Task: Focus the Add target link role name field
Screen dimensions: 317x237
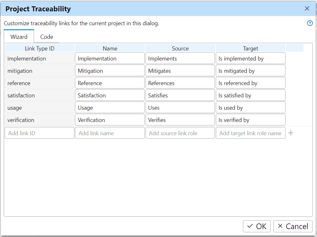Action: tap(251, 133)
